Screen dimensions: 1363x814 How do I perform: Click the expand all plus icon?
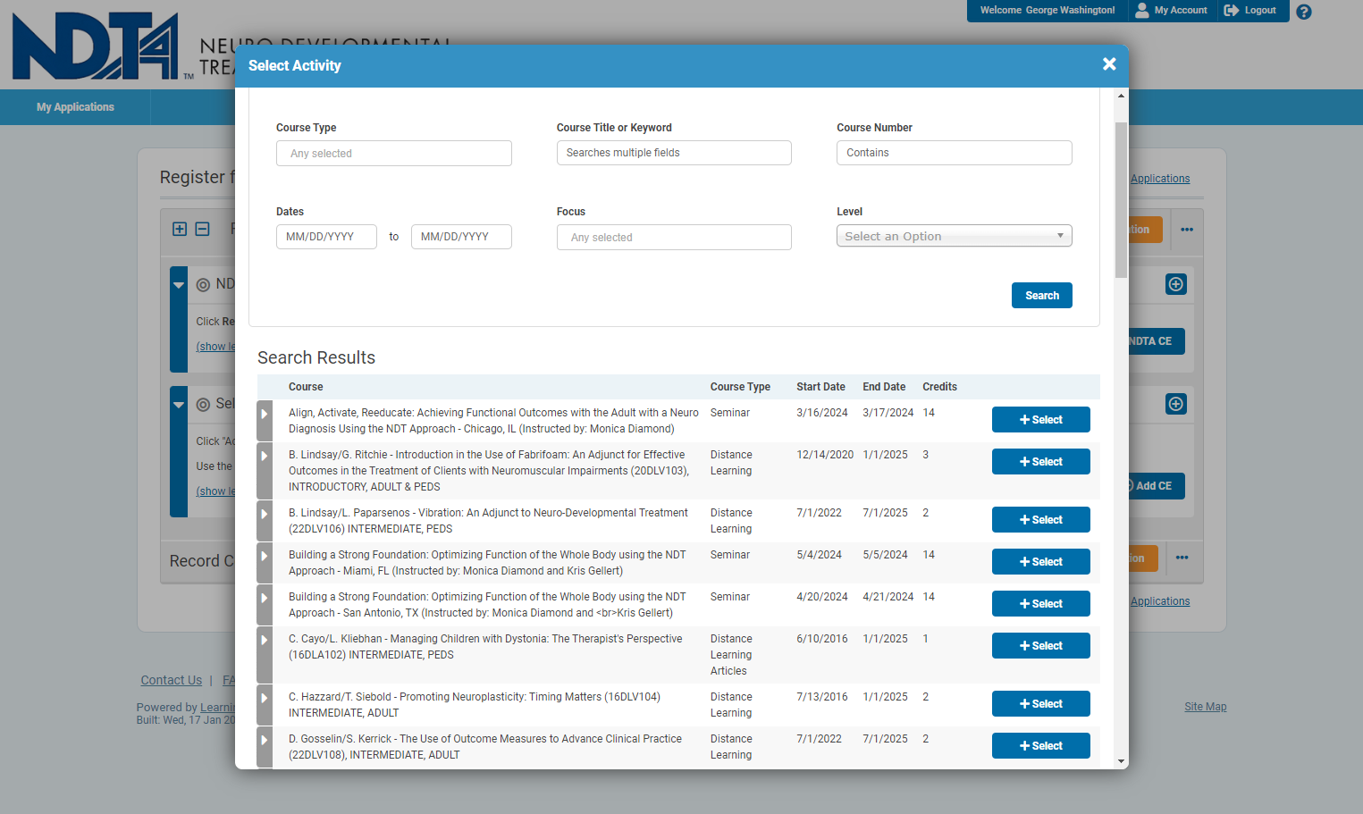[180, 229]
